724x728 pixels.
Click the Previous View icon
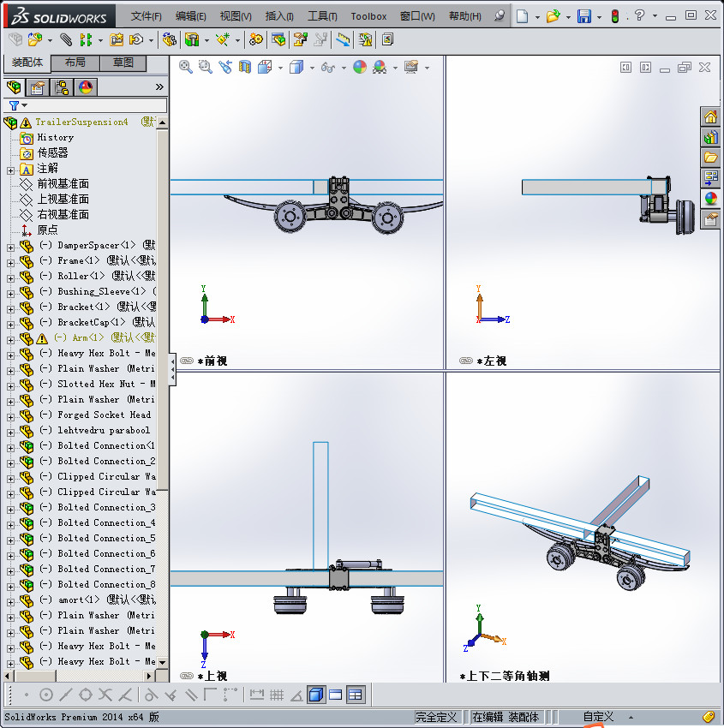click(225, 68)
